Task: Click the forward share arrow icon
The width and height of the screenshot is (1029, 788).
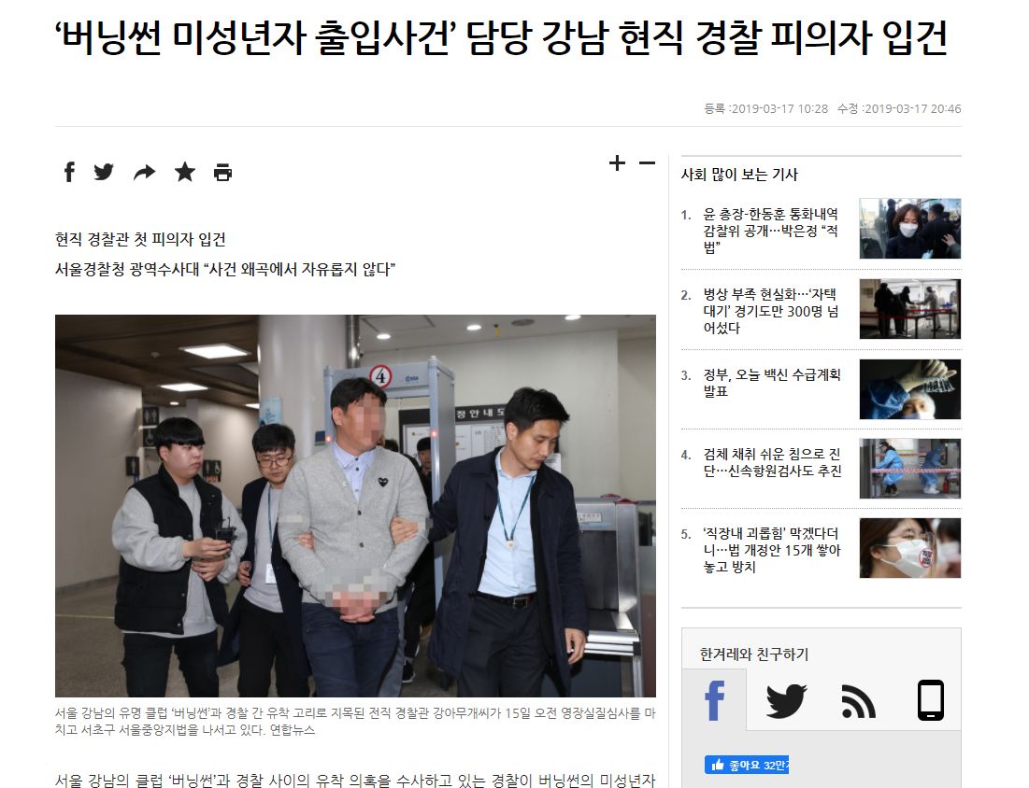Action: [x=144, y=173]
